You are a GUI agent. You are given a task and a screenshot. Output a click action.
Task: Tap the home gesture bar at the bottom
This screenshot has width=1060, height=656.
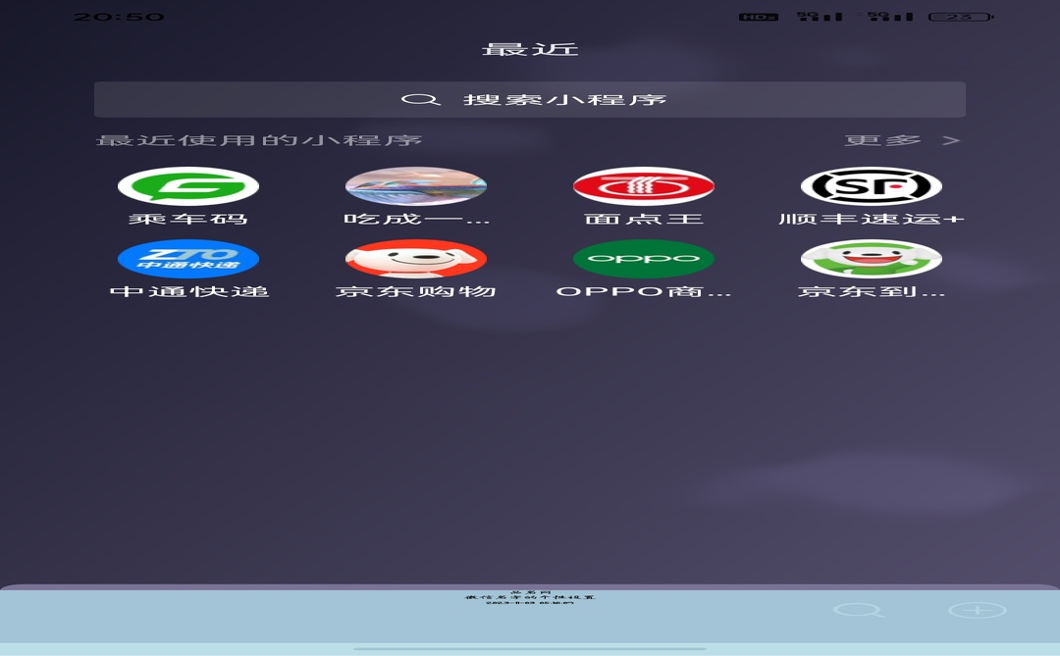point(530,648)
